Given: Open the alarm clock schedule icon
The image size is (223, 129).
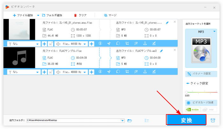Looking at the screenshot, I should (x=213, y=120).
